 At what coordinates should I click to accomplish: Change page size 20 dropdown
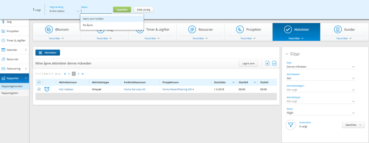point(58,74)
